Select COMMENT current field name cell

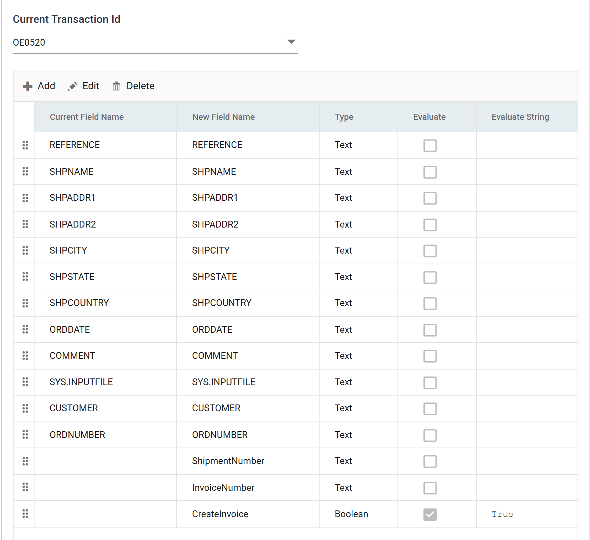point(105,356)
